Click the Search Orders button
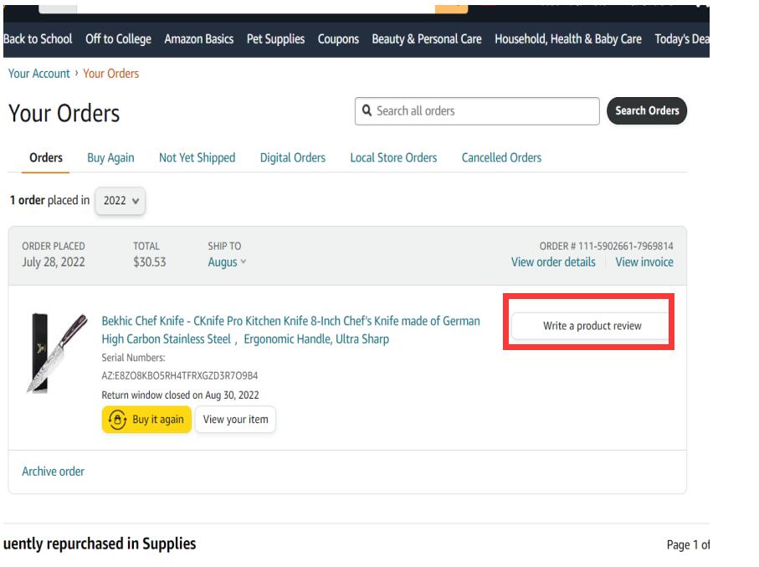The width and height of the screenshot is (759, 567). [647, 111]
